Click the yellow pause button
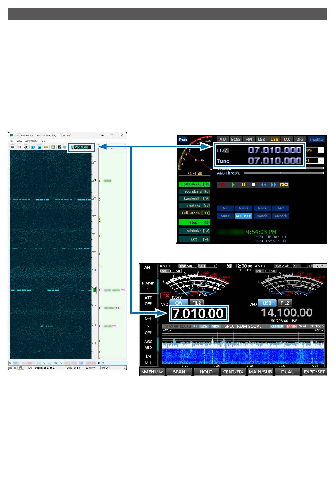Viewport: 335px width, 490px height. pyautogui.click(x=243, y=185)
